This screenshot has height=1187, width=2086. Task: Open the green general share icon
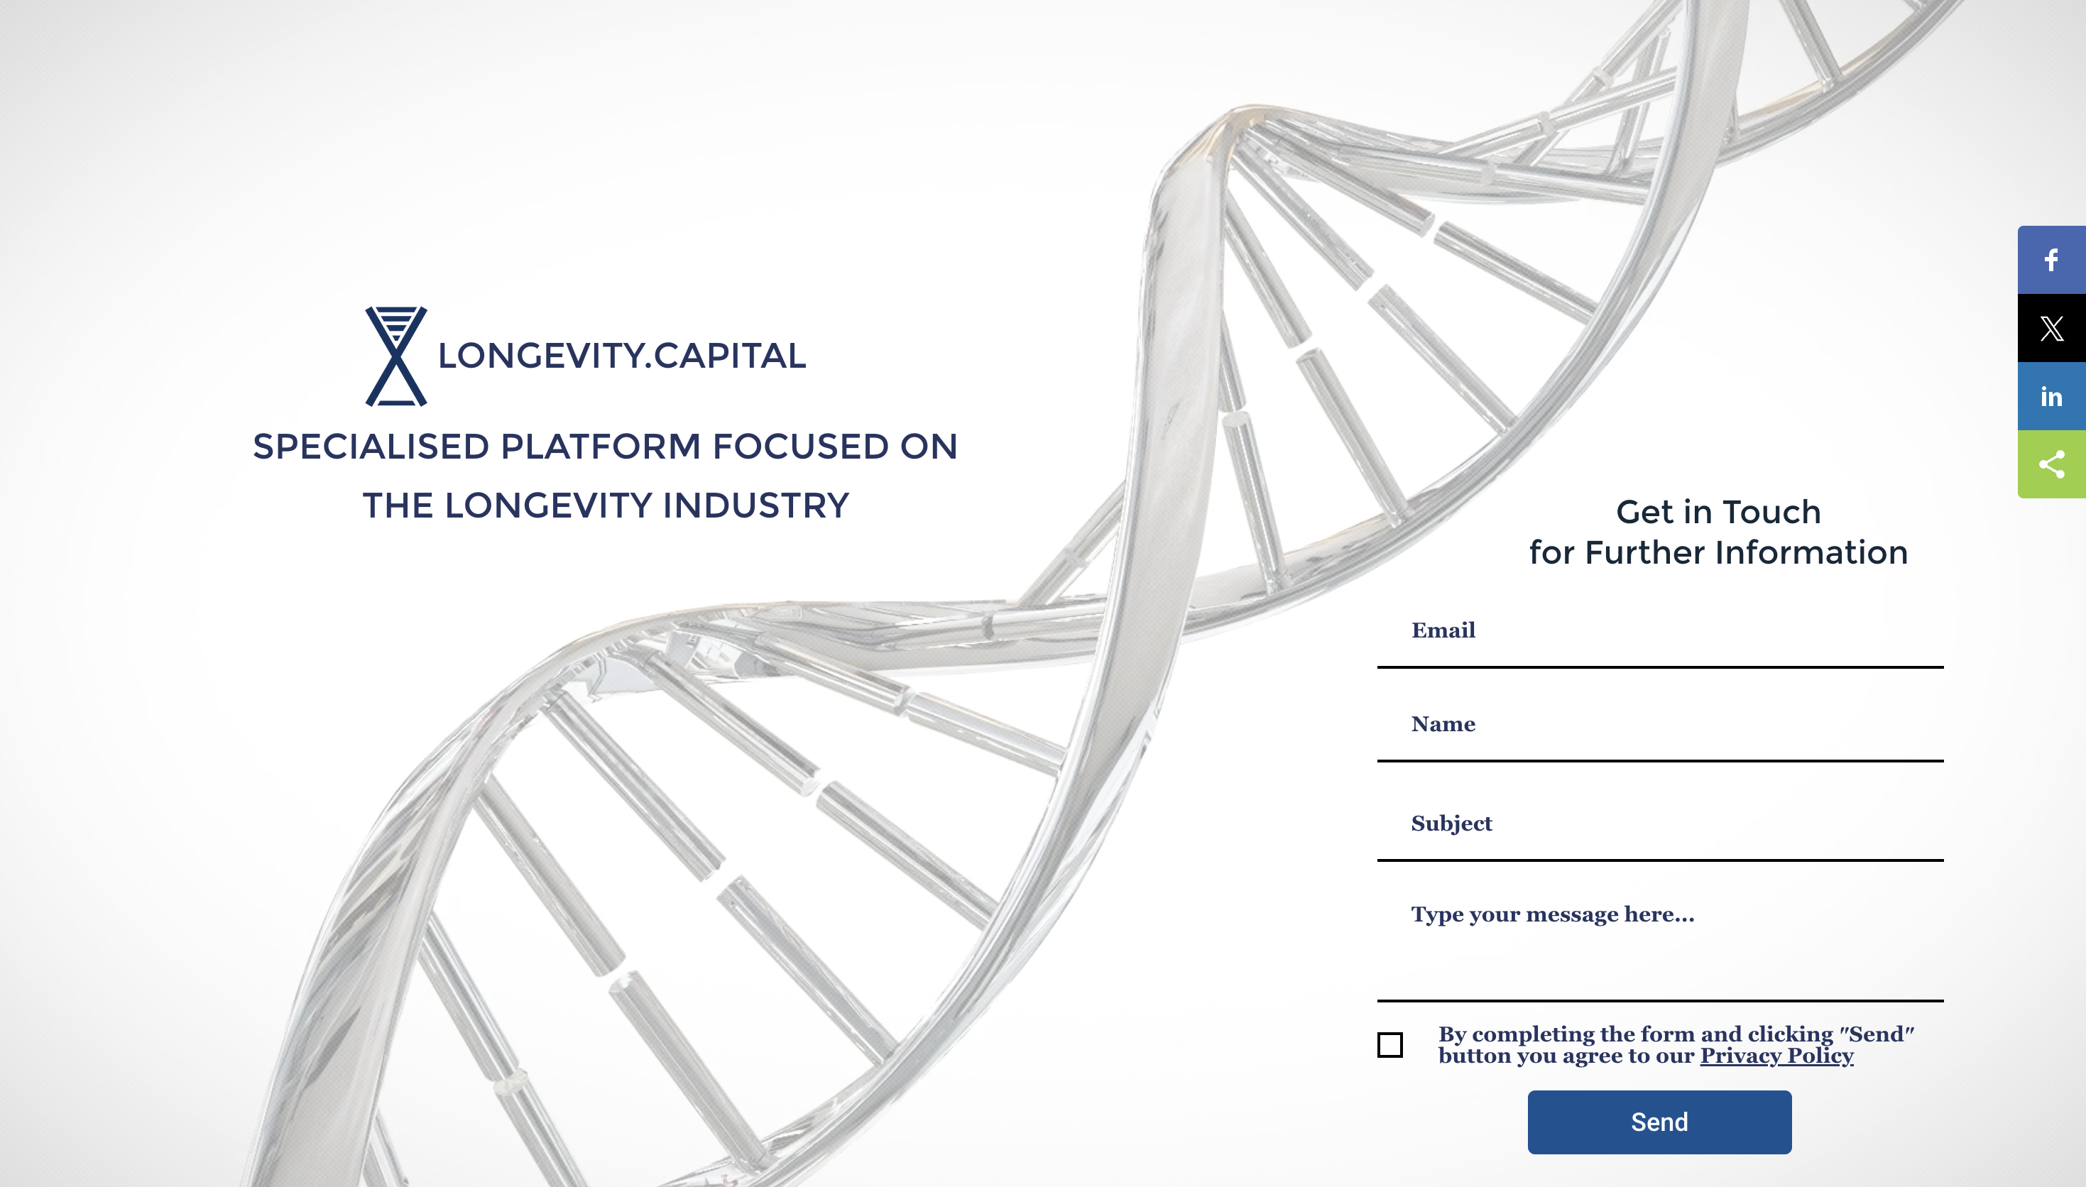(x=2051, y=465)
